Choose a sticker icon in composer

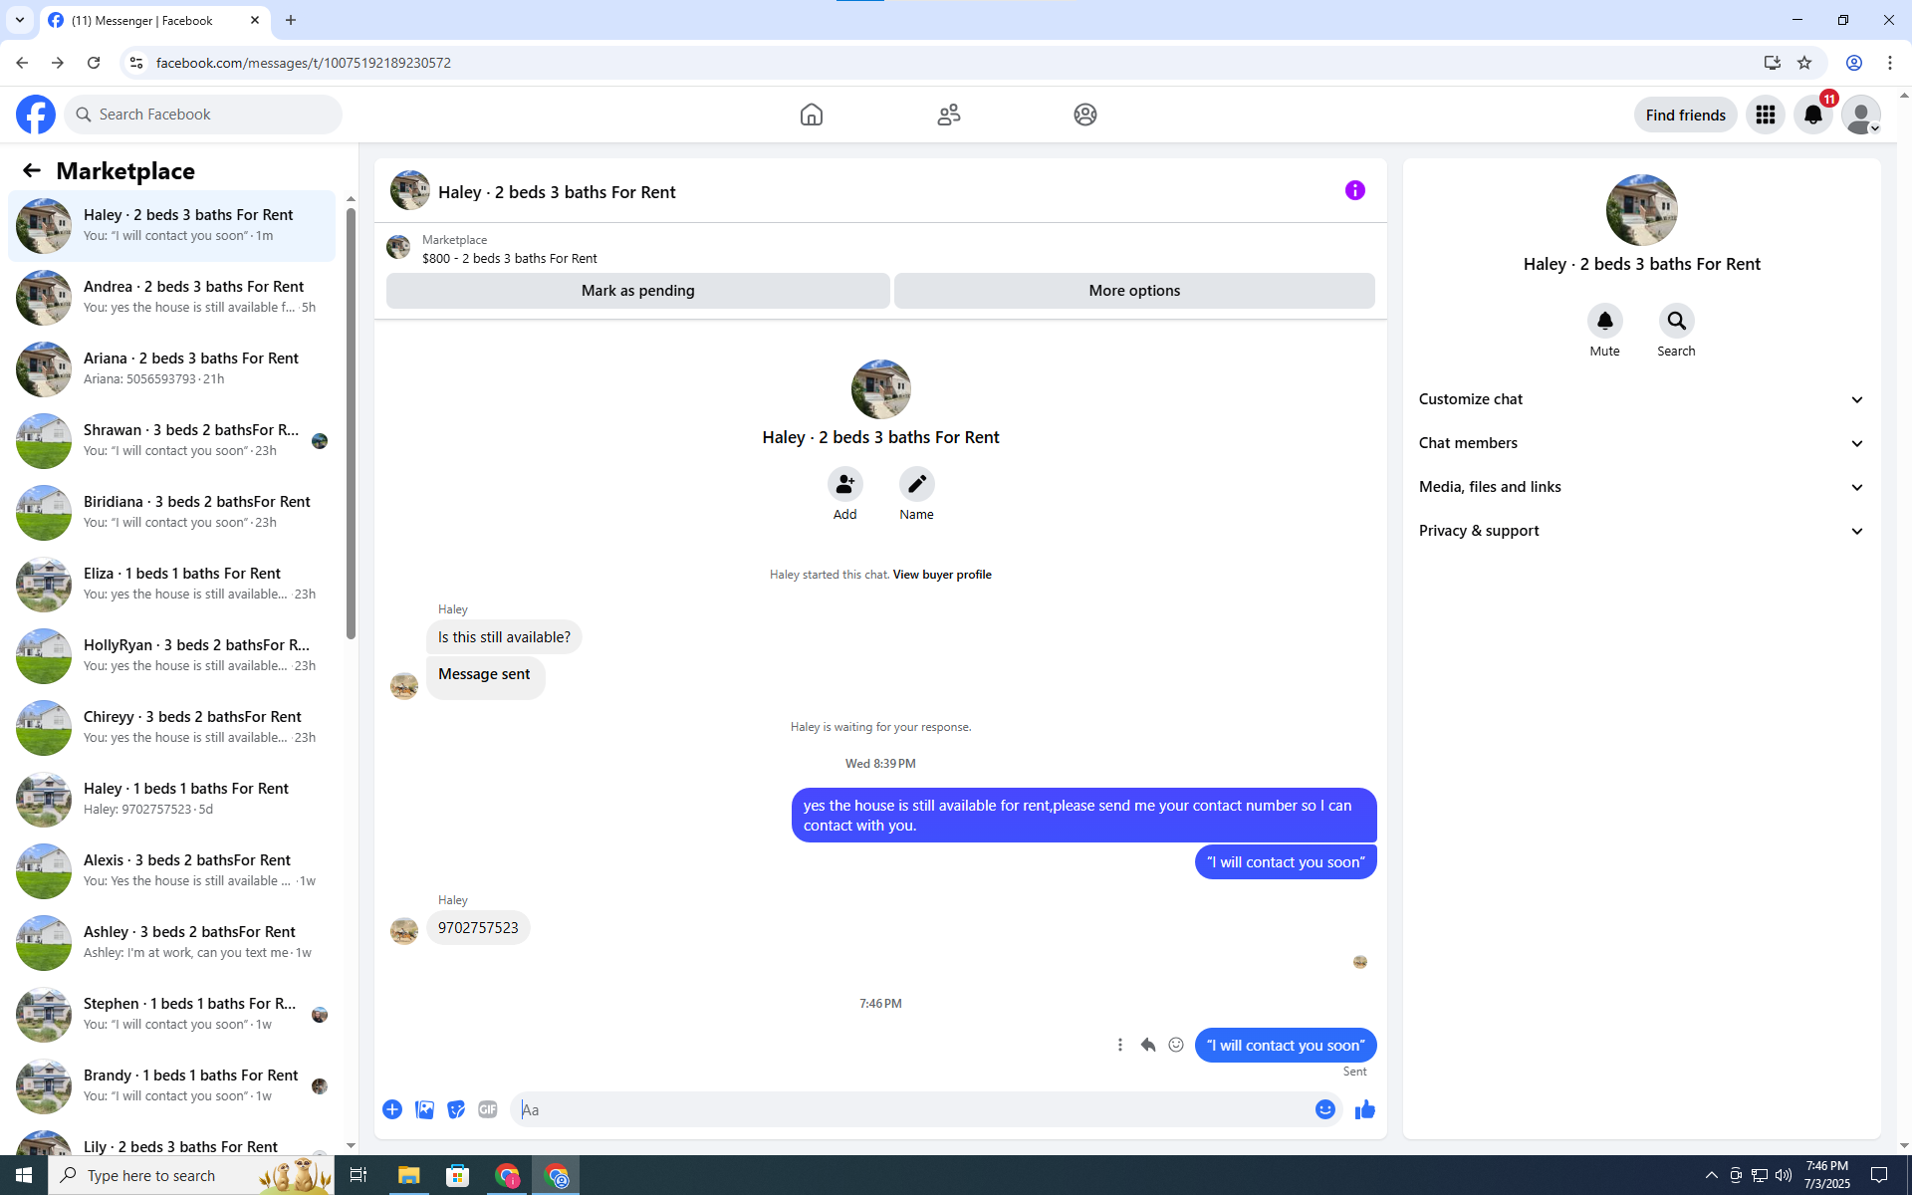tap(456, 1109)
